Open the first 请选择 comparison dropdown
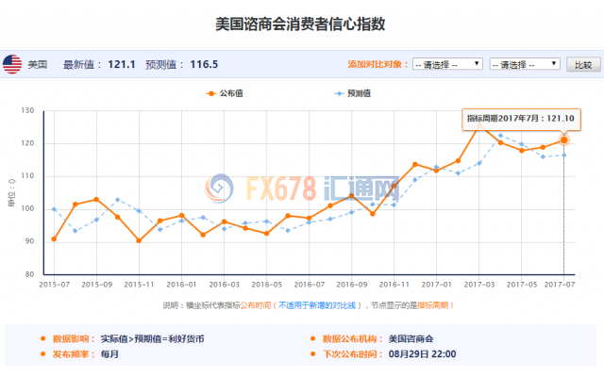Screen dimensions: 604x377 [446, 64]
